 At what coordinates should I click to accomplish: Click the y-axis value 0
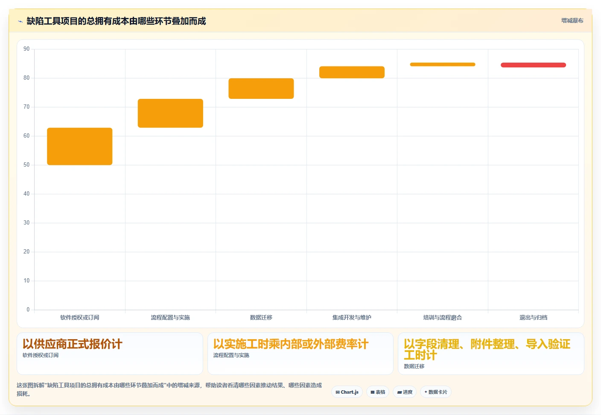pos(28,310)
